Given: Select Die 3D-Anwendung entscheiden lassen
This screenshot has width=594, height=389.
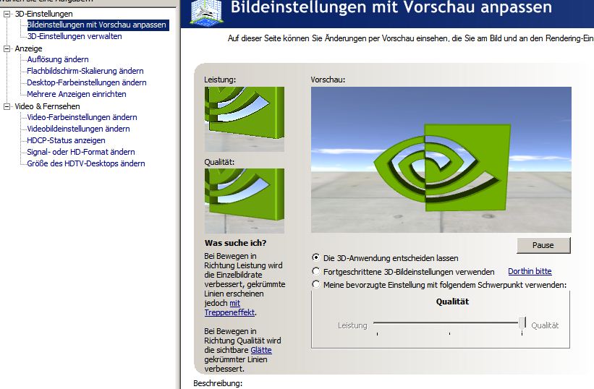Looking at the screenshot, I should pyautogui.click(x=315, y=257).
